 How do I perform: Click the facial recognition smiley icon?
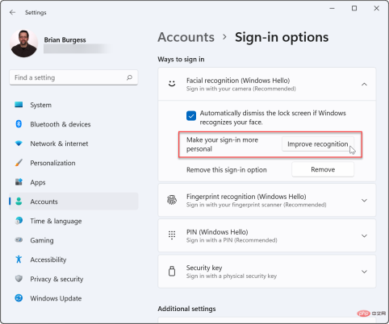coord(172,84)
